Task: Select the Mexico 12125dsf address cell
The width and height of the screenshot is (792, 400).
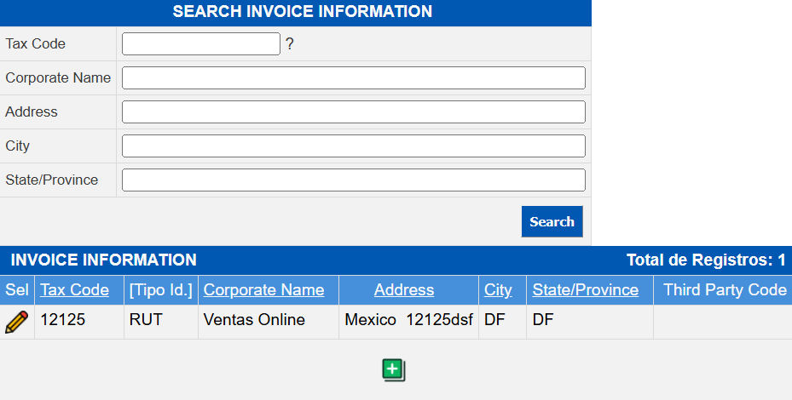Action: click(408, 321)
